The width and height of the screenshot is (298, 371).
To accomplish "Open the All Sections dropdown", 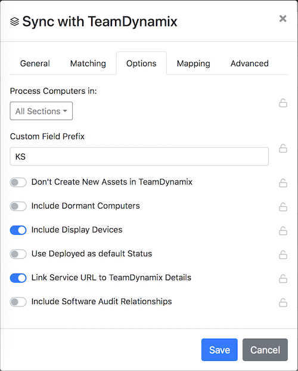I will click(x=41, y=111).
